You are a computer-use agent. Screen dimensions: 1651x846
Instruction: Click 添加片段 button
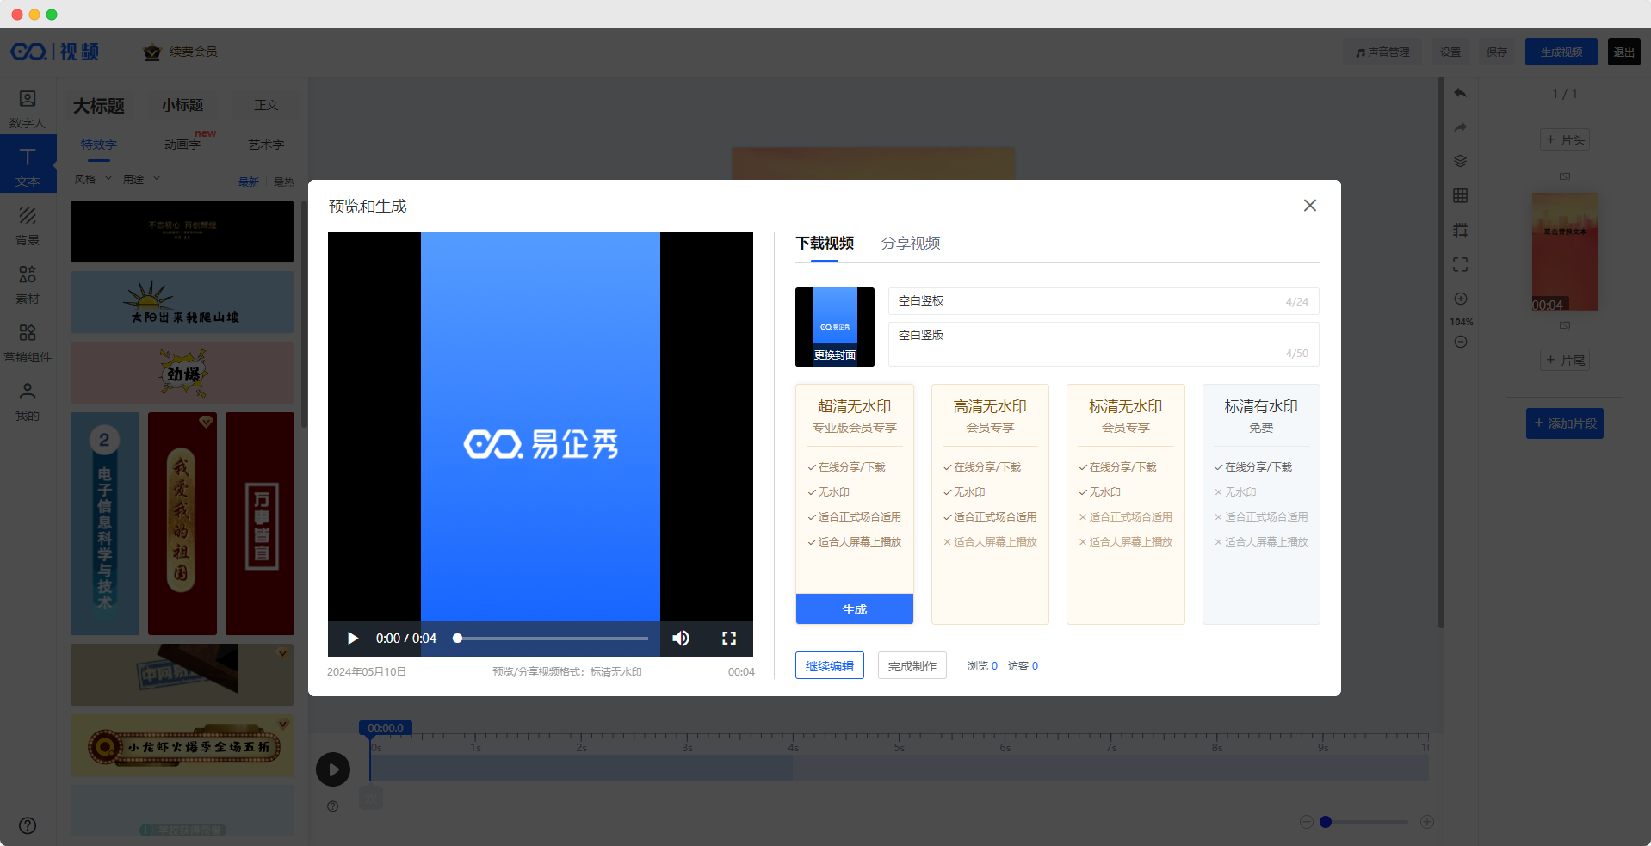pos(1565,423)
